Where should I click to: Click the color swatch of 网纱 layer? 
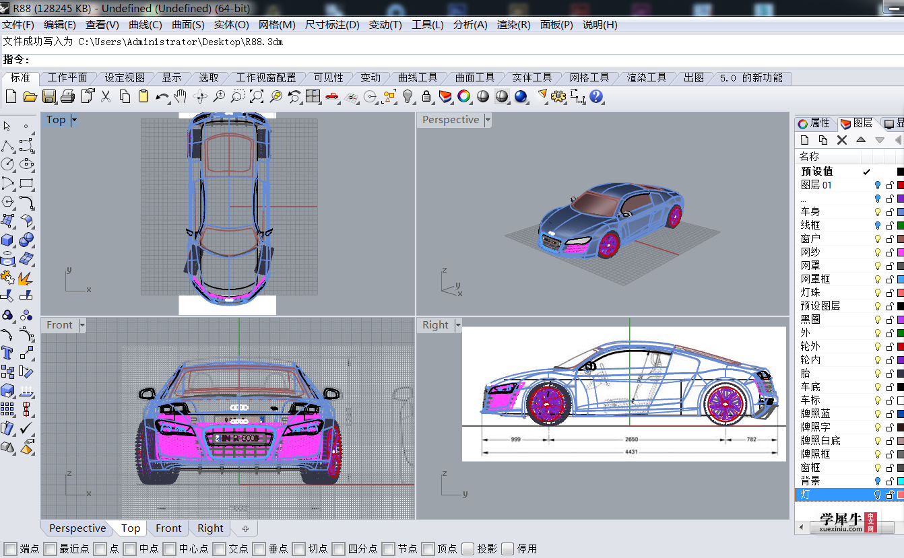pos(901,252)
